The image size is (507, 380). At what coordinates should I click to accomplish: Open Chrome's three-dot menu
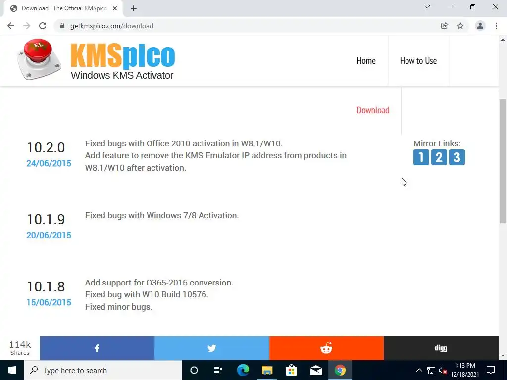tap(496, 26)
